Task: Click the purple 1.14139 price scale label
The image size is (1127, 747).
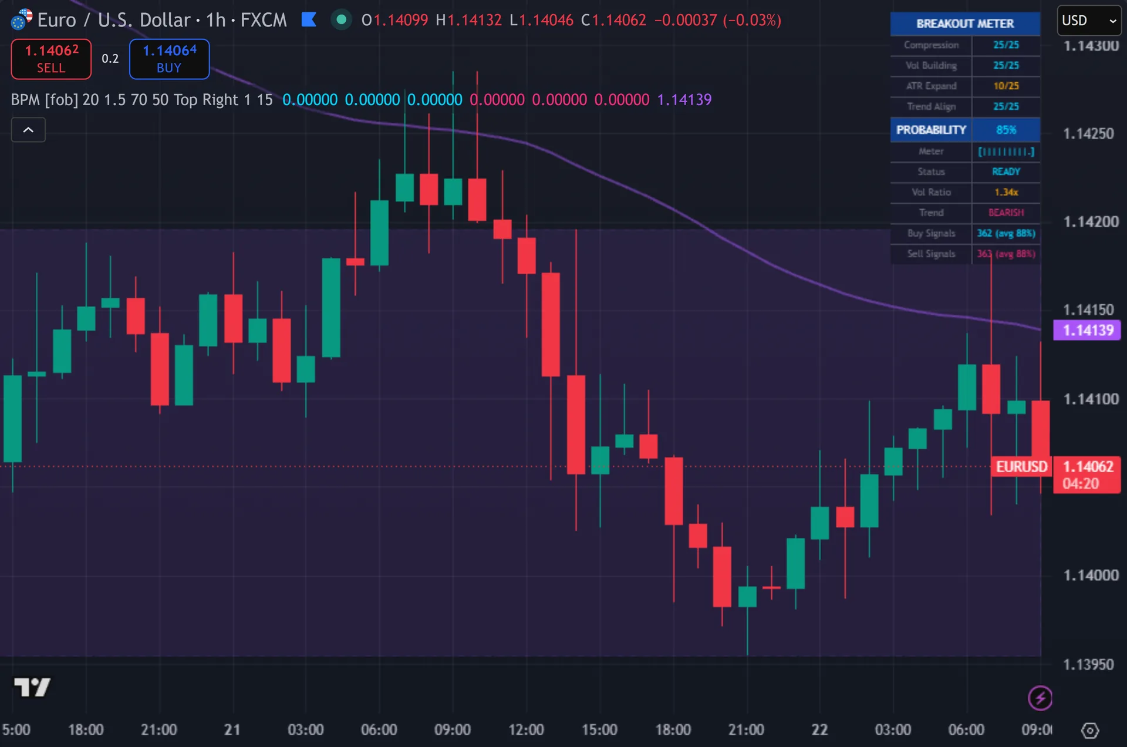Action: click(1087, 330)
